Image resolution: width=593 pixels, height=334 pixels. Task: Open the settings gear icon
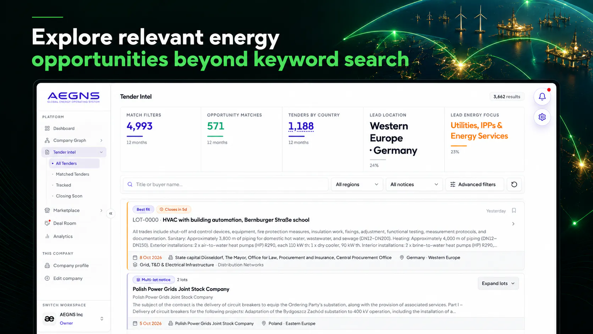pyautogui.click(x=542, y=117)
